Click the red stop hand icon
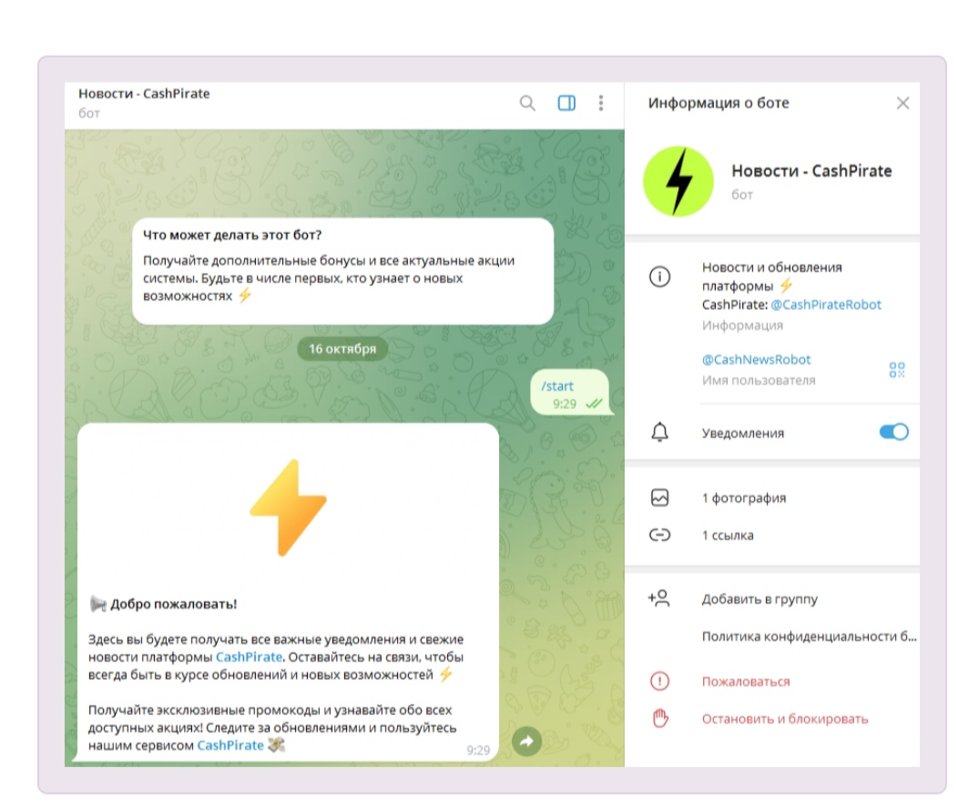Viewport: 958px width, 809px height. tap(660, 718)
